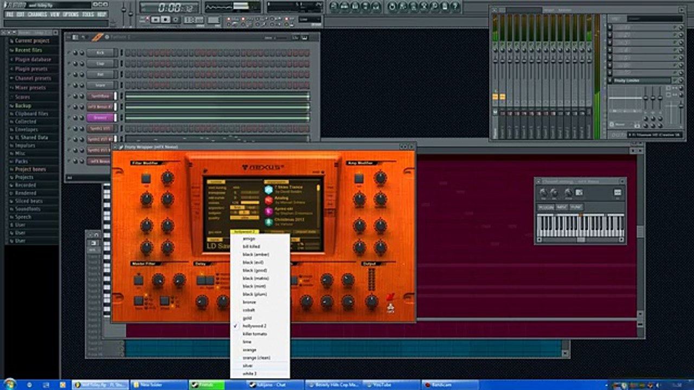Select the Kick channel button
The width and height of the screenshot is (694, 390).
pos(101,53)
